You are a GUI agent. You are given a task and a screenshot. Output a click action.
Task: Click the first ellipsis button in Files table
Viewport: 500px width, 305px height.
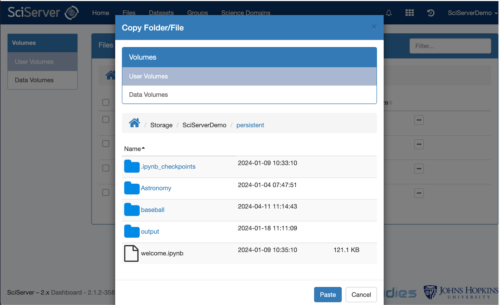click(x=419, y=120)
